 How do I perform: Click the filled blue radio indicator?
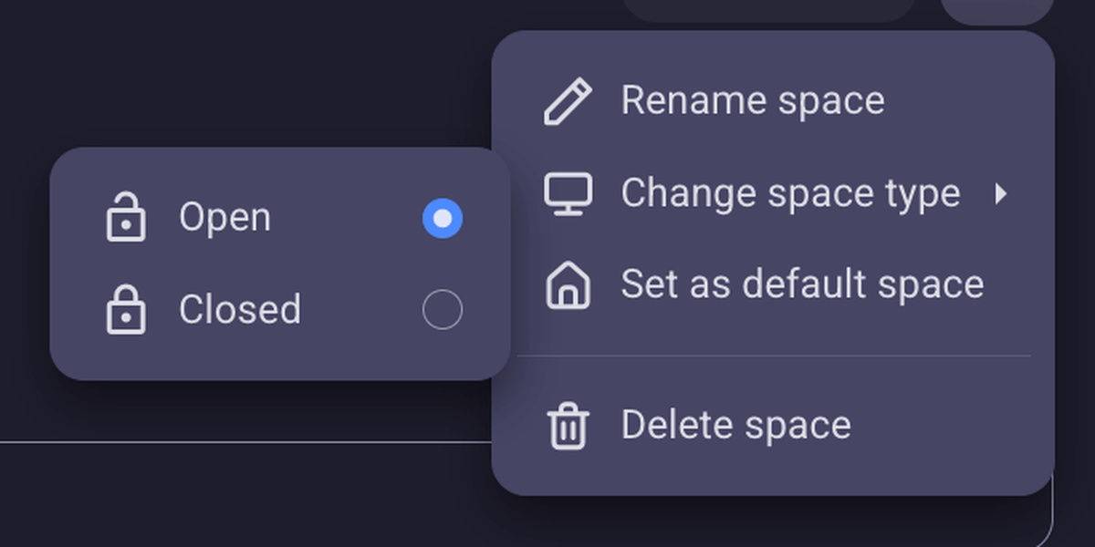(442, 216)
